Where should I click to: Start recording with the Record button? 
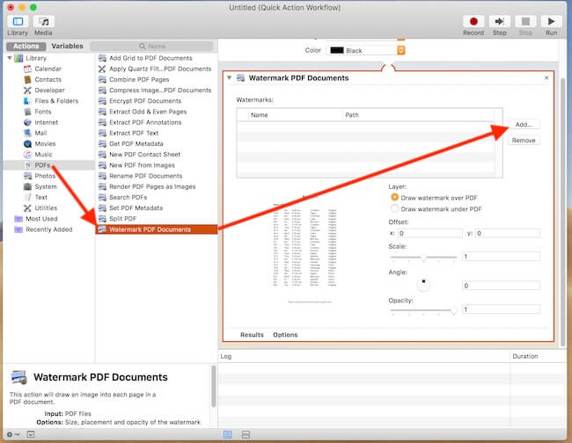coord(473,21)
